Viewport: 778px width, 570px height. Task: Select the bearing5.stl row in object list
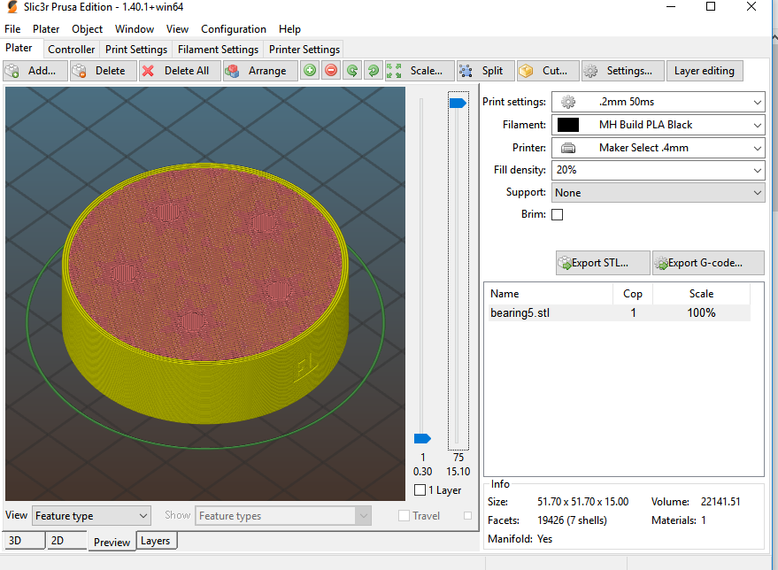point(619,313)
